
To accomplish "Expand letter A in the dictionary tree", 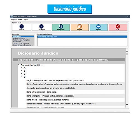I will 21,67.
